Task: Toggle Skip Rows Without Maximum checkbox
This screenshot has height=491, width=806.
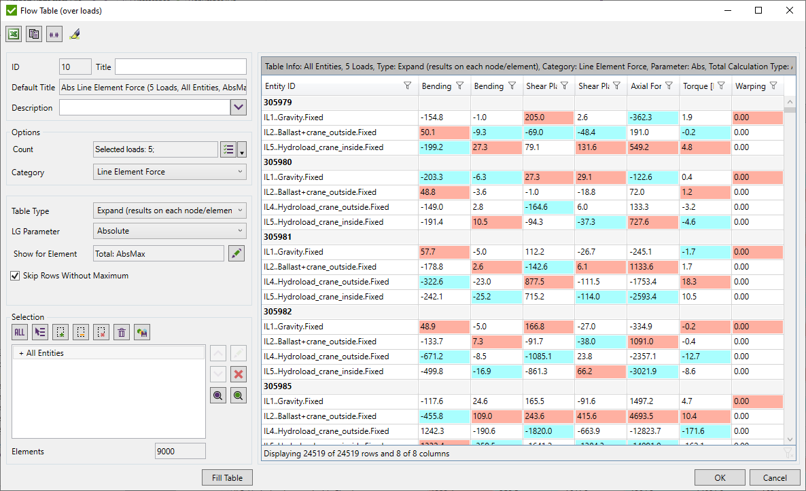Action: pos(16,276)
